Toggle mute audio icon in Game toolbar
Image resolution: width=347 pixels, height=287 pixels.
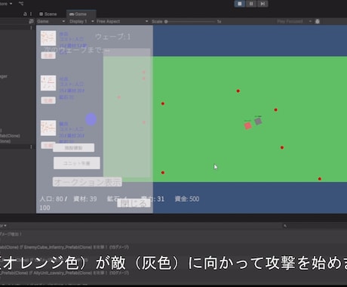pos(318,21)
